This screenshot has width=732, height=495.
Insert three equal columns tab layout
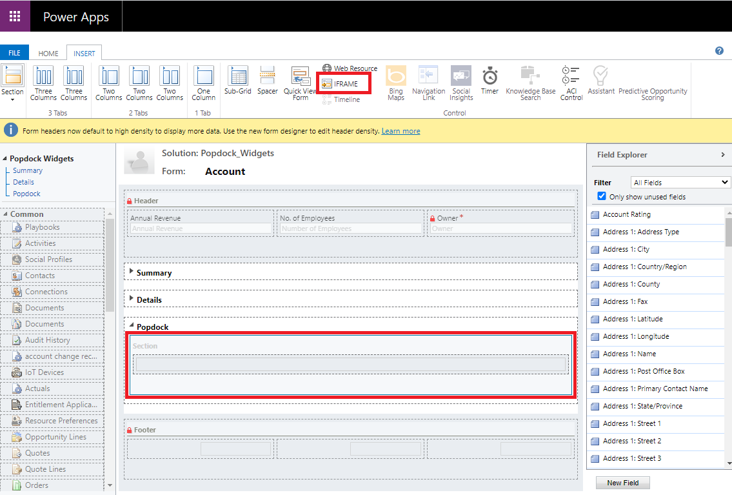click(x=43, y=83)
